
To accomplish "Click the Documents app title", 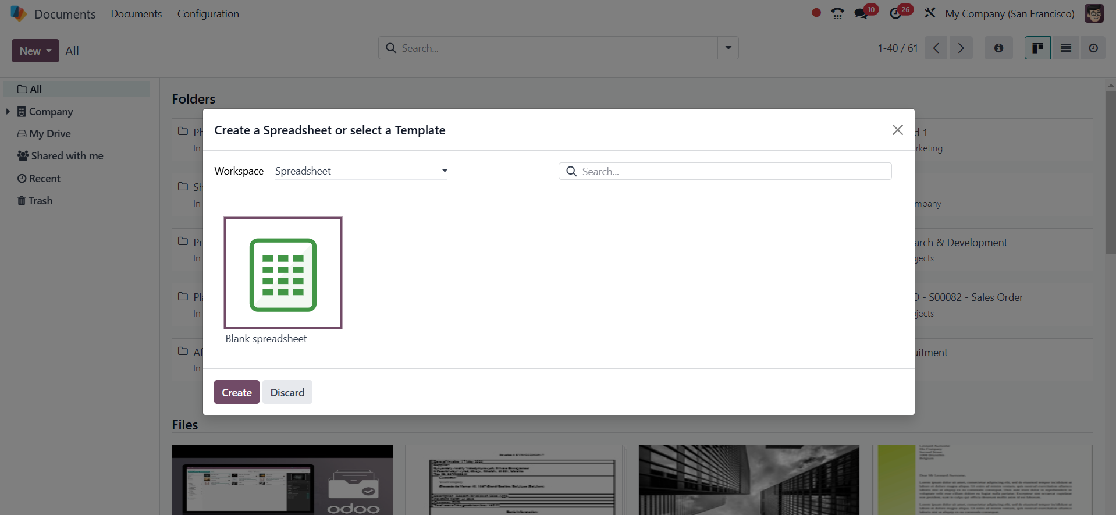I will tap(65, 14).
